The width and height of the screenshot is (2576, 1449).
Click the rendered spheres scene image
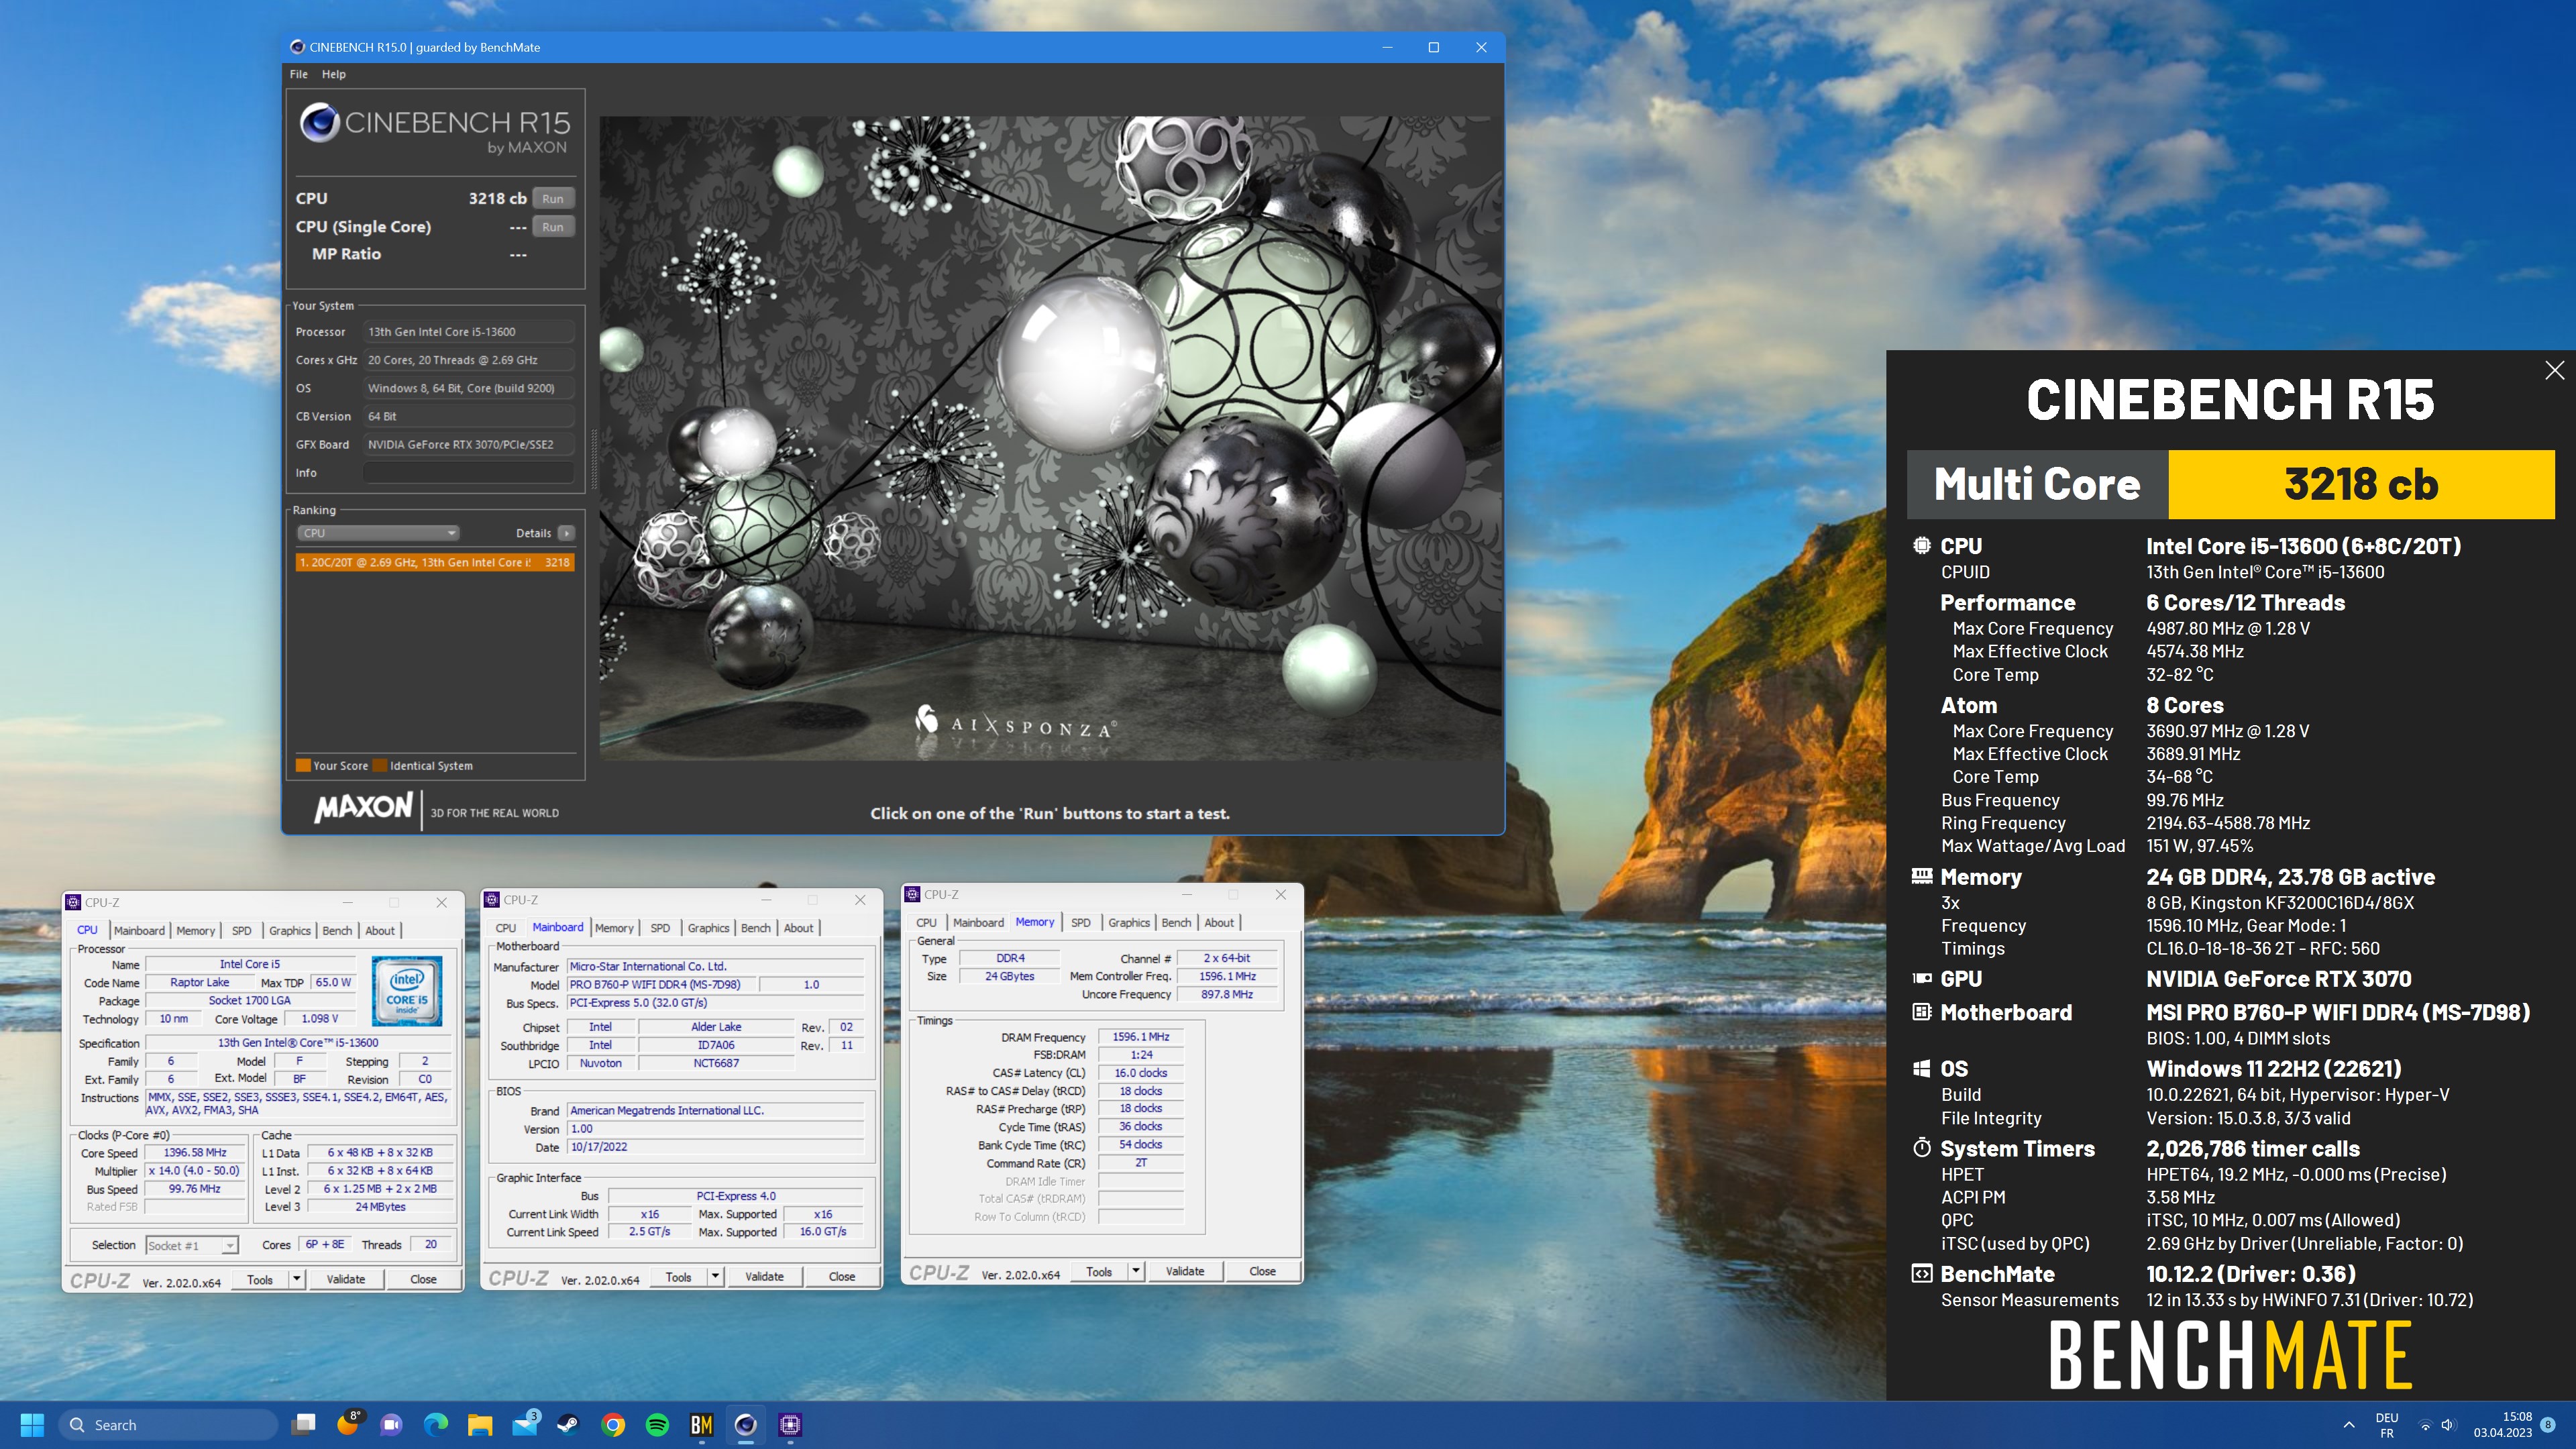coord(1050,438)
